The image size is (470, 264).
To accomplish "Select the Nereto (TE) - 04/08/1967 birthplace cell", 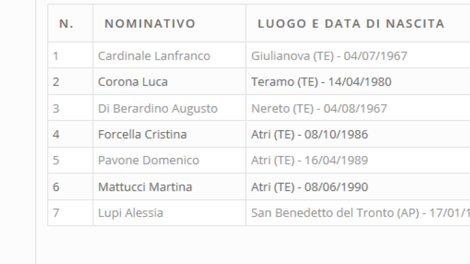I will 319,109.
